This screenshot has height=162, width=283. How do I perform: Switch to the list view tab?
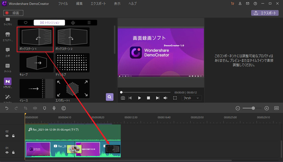click(89, 23)
